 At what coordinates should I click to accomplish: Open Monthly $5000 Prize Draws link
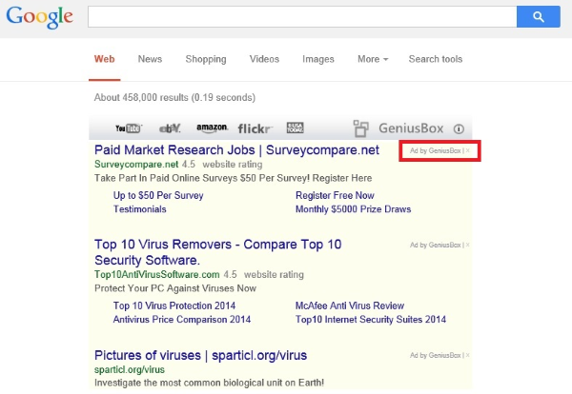(x=353, y=209)
